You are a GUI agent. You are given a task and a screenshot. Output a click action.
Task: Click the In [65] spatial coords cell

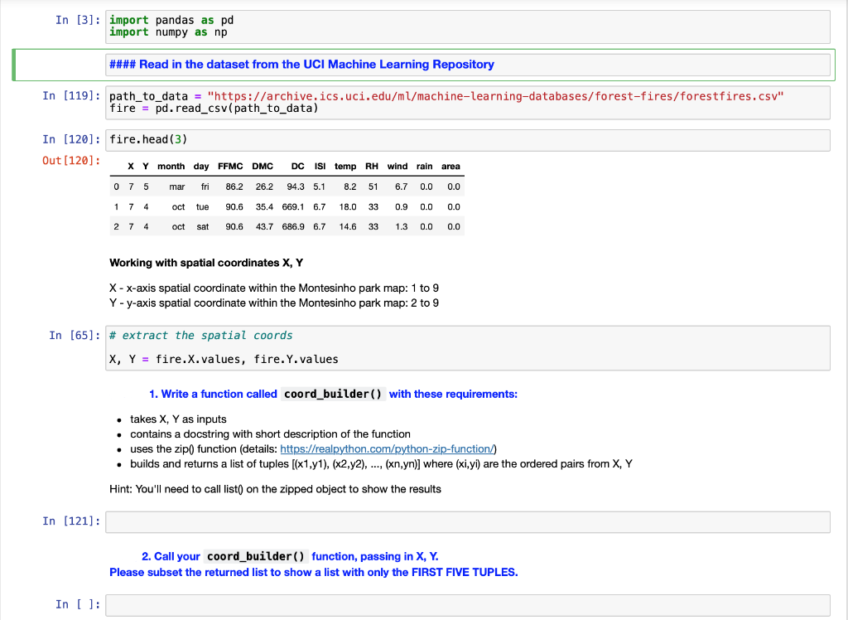tap(331, 347)
